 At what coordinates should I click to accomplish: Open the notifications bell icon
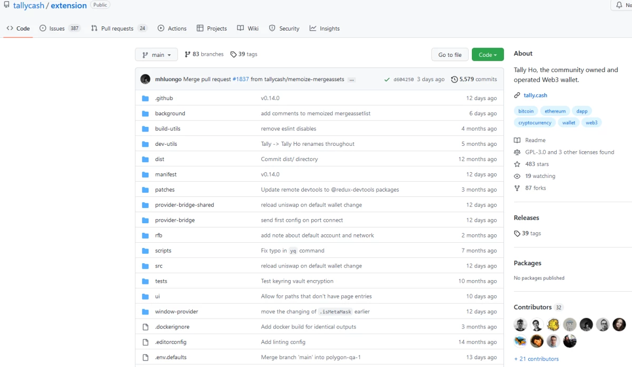coord(618,5)
